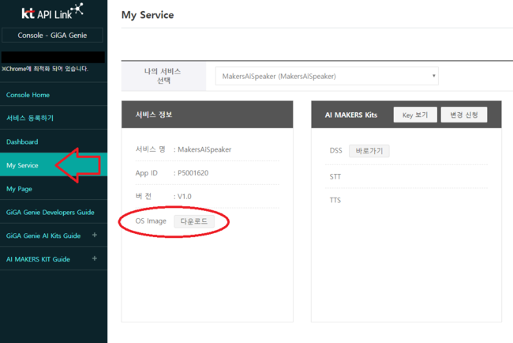Open the GiGA Genie AI Kits Guide item

[x=43, y=236]
